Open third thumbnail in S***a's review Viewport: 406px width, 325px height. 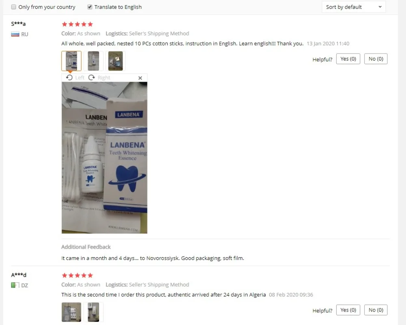pyautogui.click(x=115, y=61)
